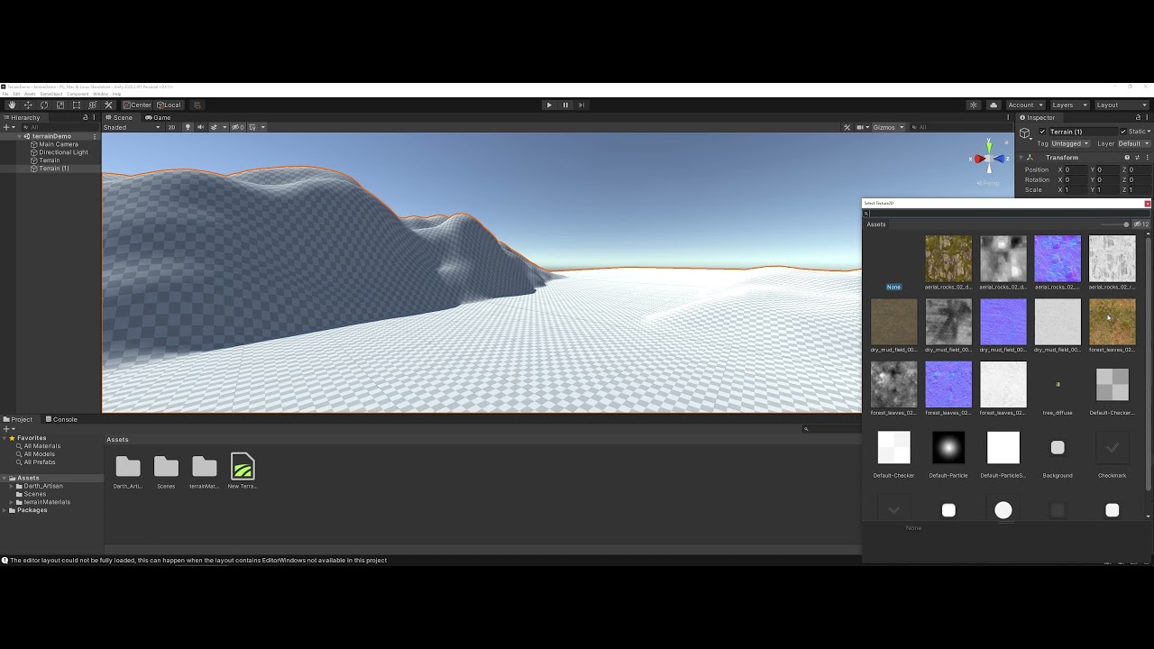
Task: Click the Pause button
Action: click(x=565, y=105)
